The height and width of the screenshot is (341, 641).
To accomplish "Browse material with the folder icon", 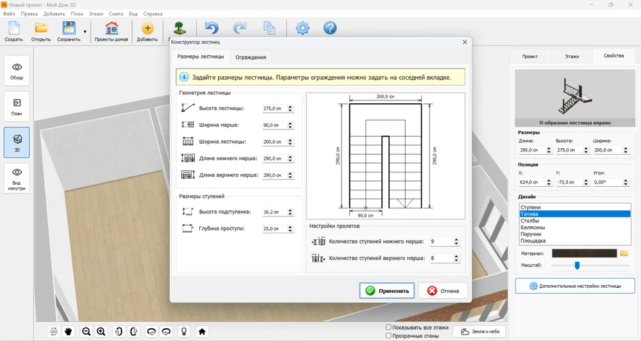I will [x=624, y=253].
